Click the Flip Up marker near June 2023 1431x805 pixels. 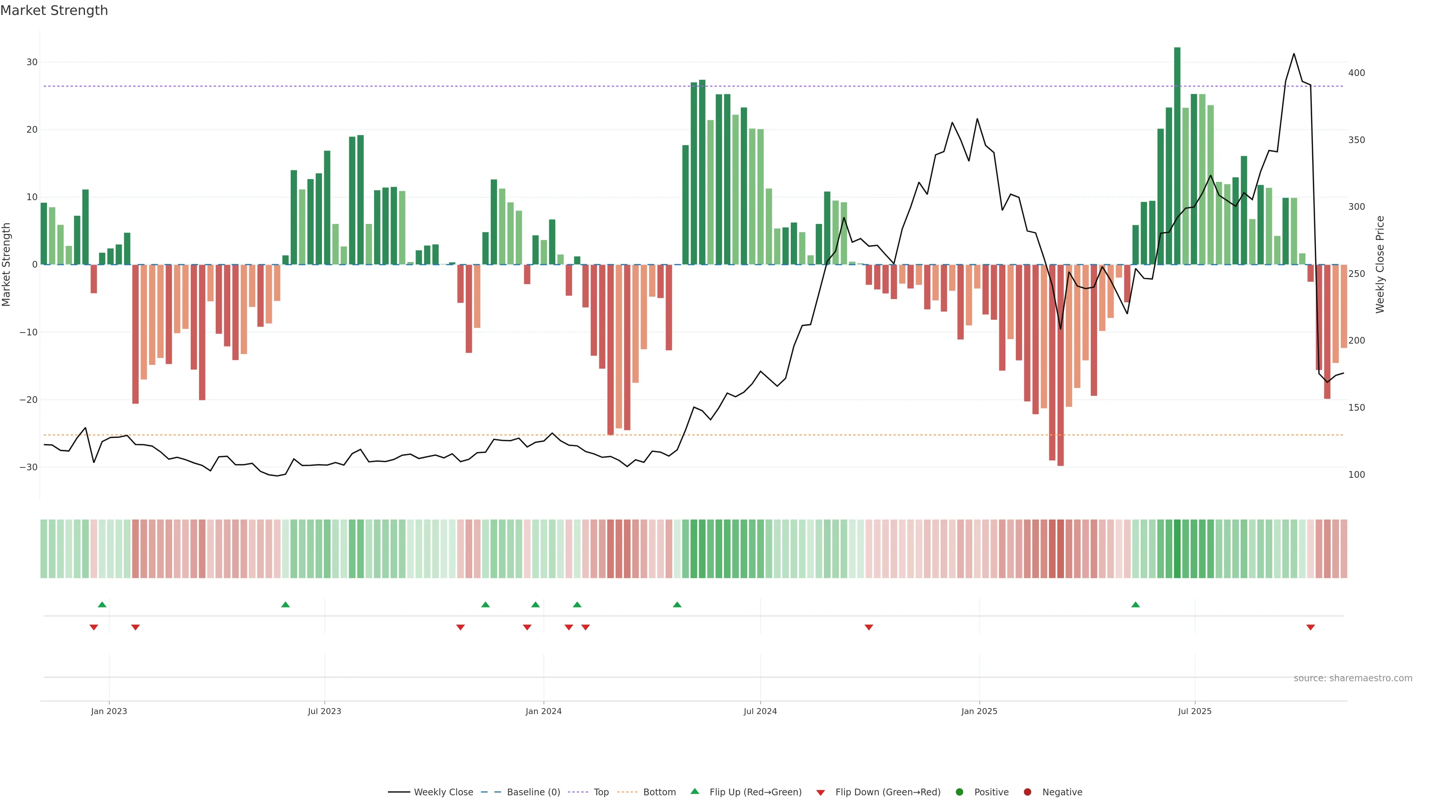click(285, 604)
